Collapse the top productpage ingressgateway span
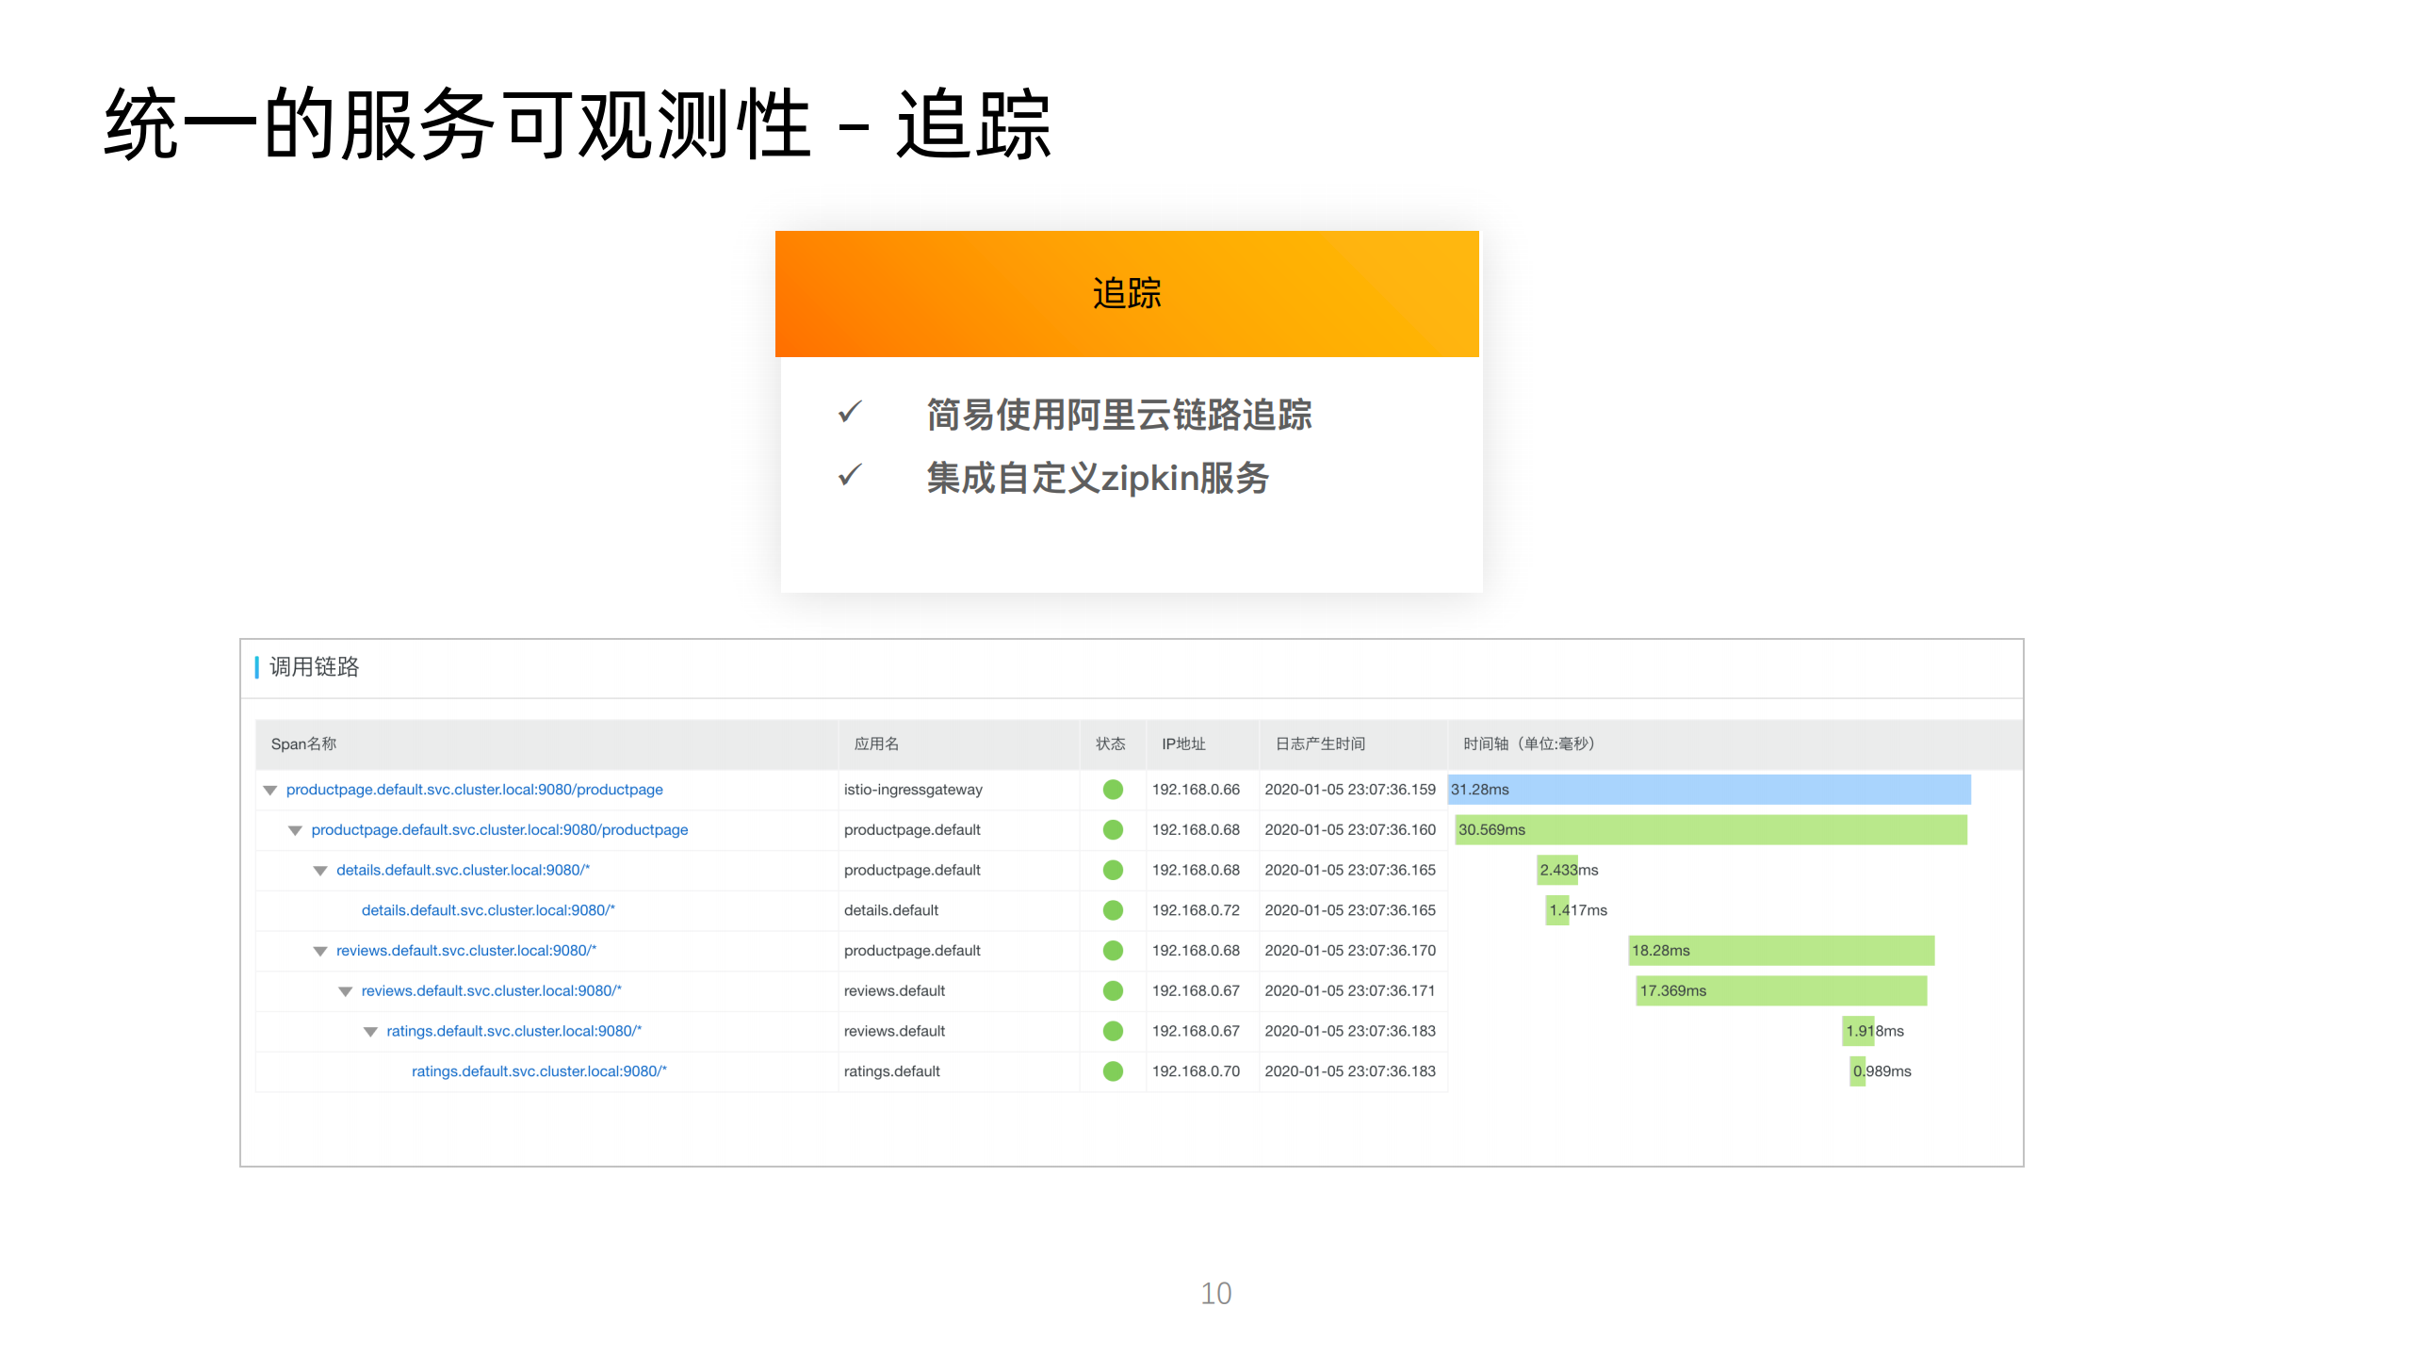2411x1356 pixels. (x=269, y=790)
